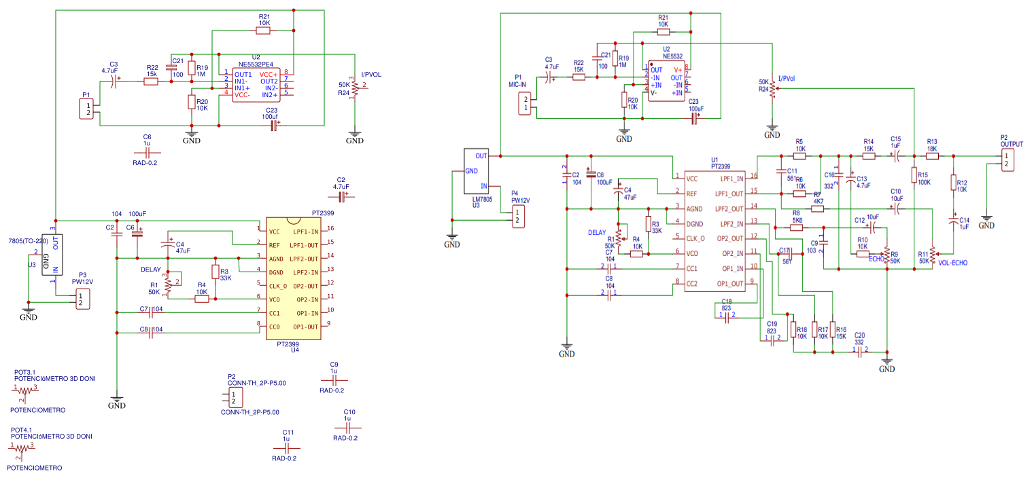The height and width of the screenshot is (478, 1034).
Task: Pick the POT4.1 potentiometer symbol
Action: (22, 449)
